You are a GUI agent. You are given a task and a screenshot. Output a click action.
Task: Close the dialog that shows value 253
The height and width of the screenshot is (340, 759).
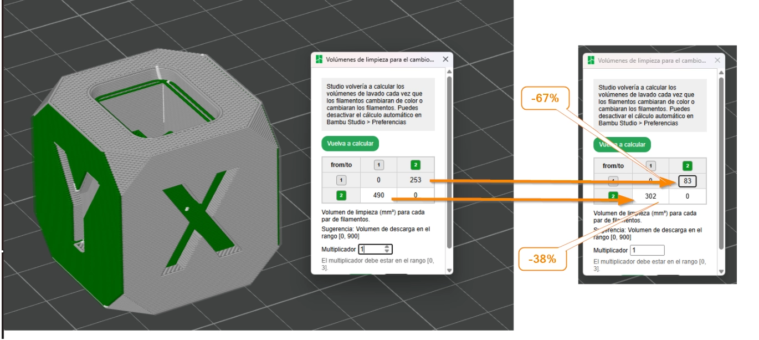pos(445,59)
